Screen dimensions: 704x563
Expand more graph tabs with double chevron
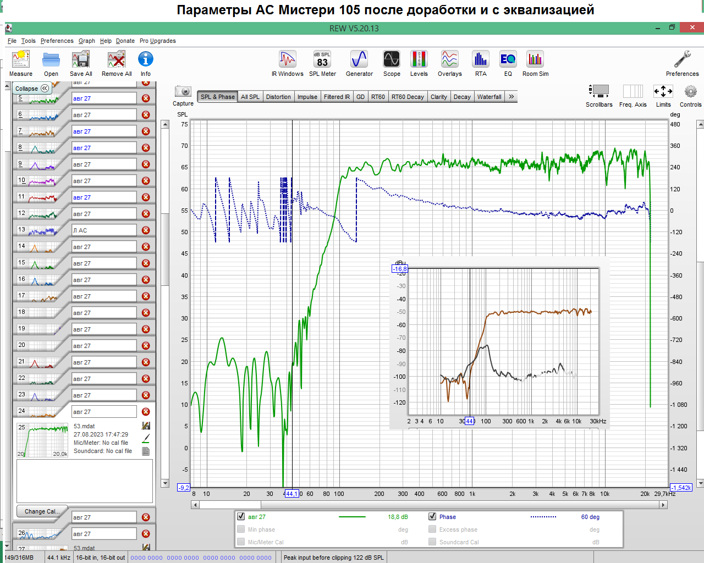tap(512, 97)
